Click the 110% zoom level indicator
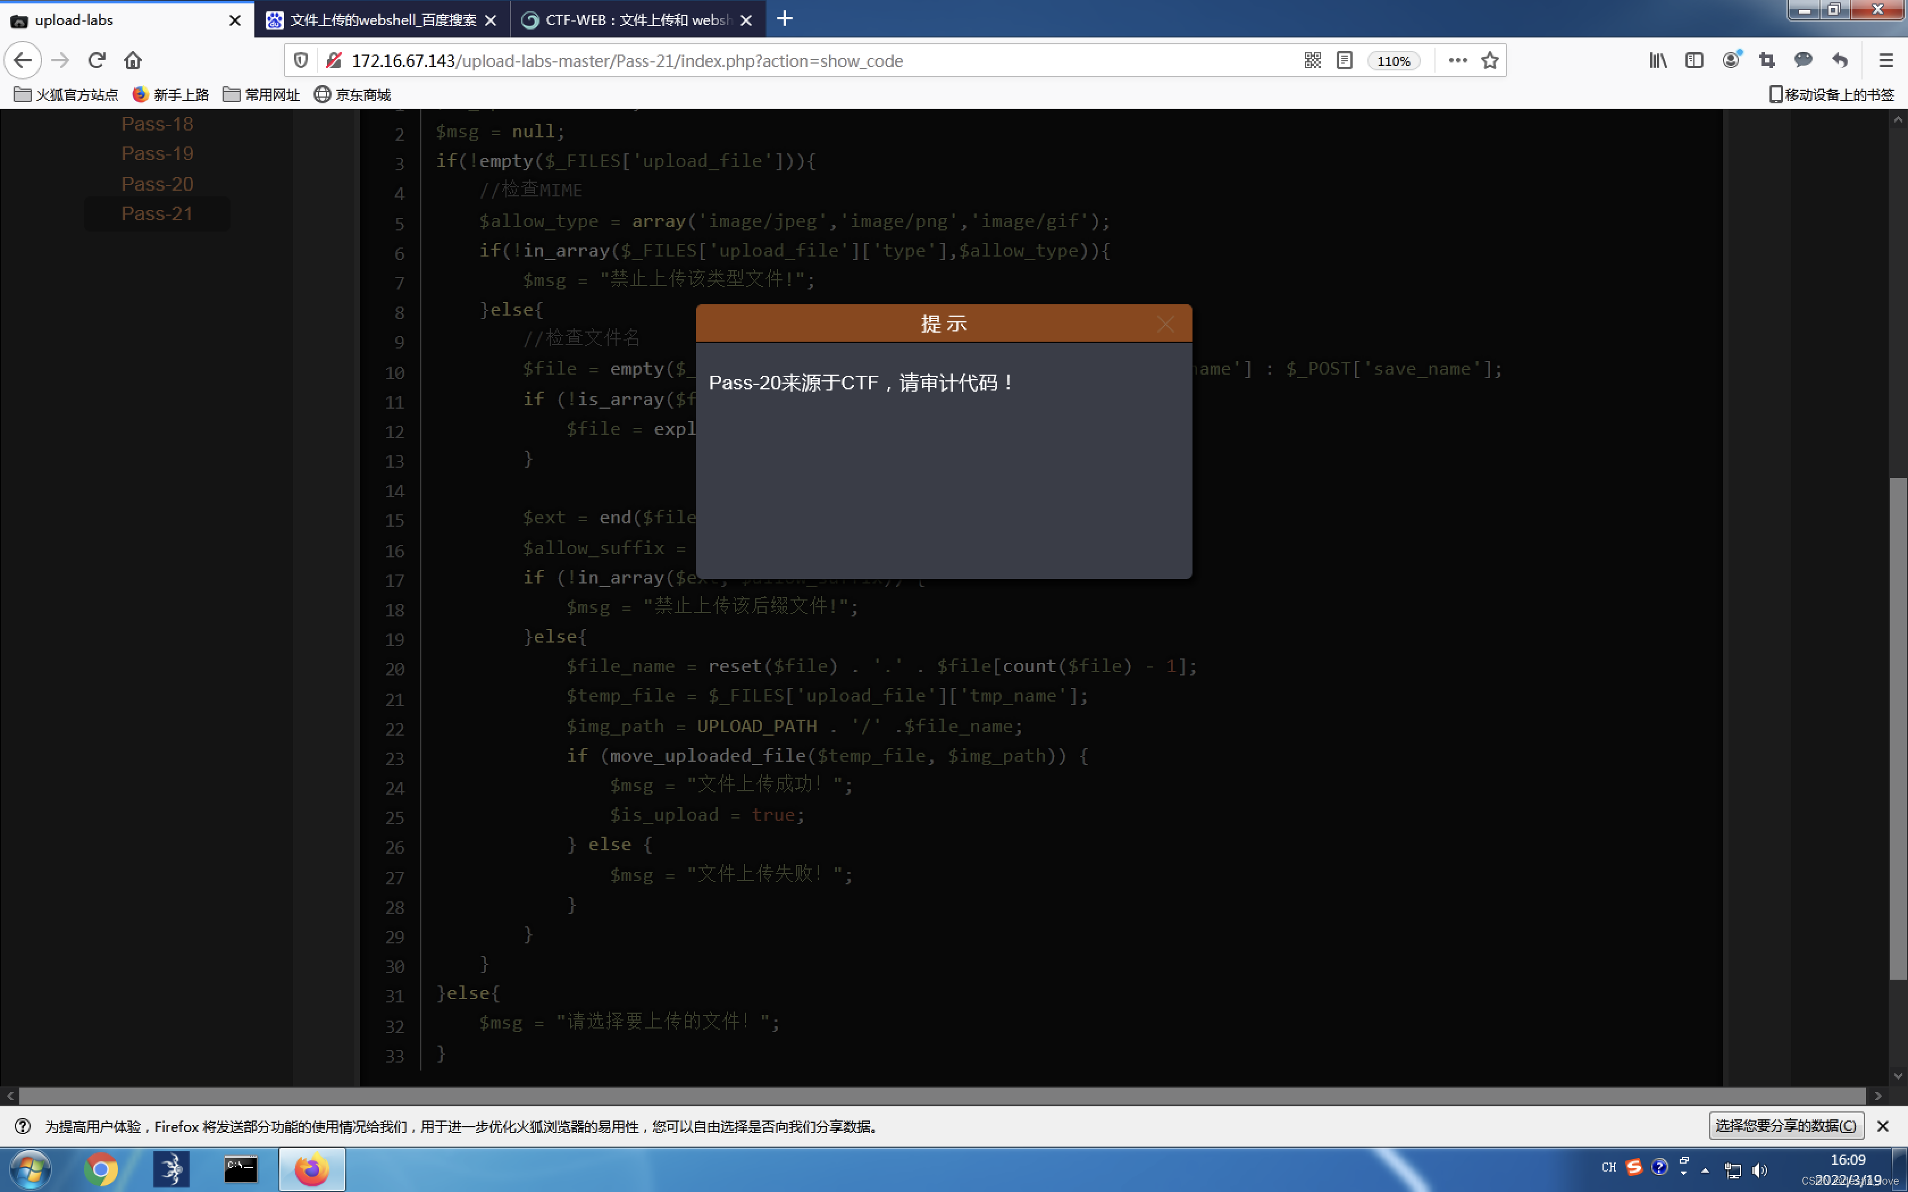The height and width of the screenshot is (1192, 1908). tap(1393, 61)
